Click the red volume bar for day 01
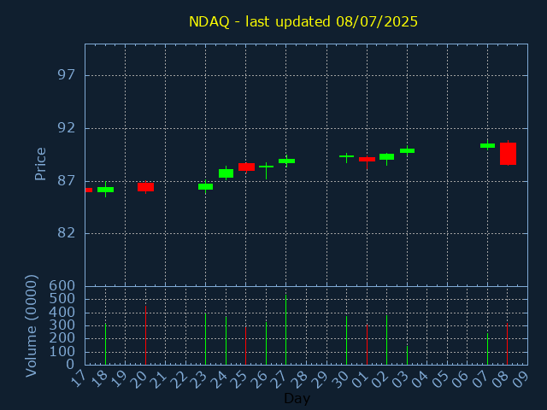 367,344
